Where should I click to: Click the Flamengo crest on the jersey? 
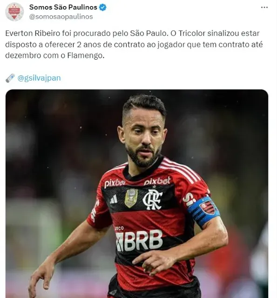click(152, 200)
